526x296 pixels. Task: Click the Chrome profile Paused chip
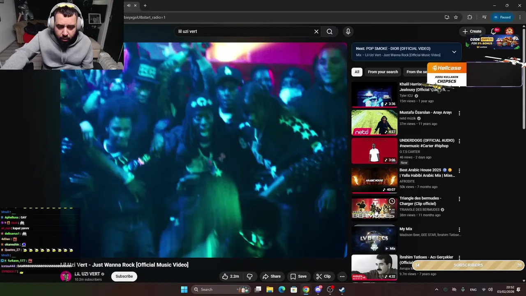click(502, 17)
